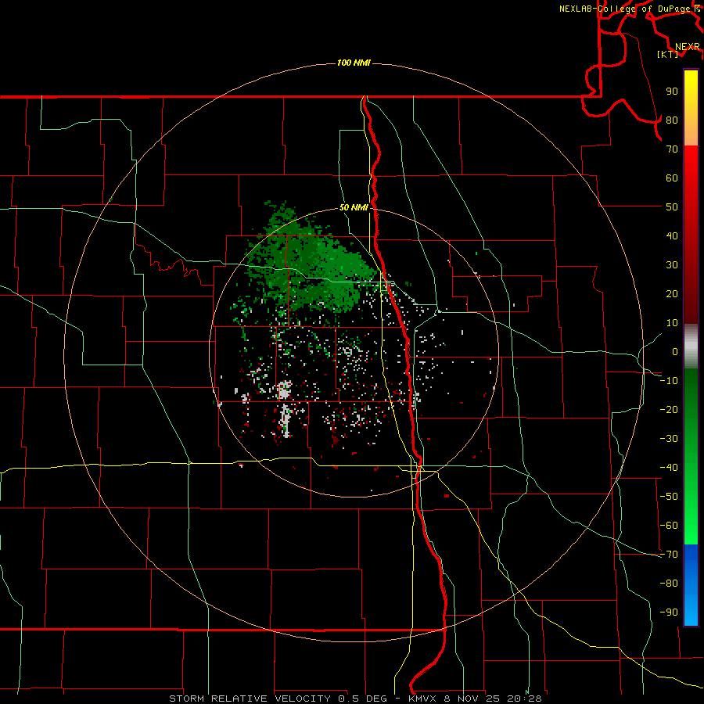The image size is (704, 704).
Task: Click the STORM RELATIVE VELOCITY caption text
Action: (250, 699)
